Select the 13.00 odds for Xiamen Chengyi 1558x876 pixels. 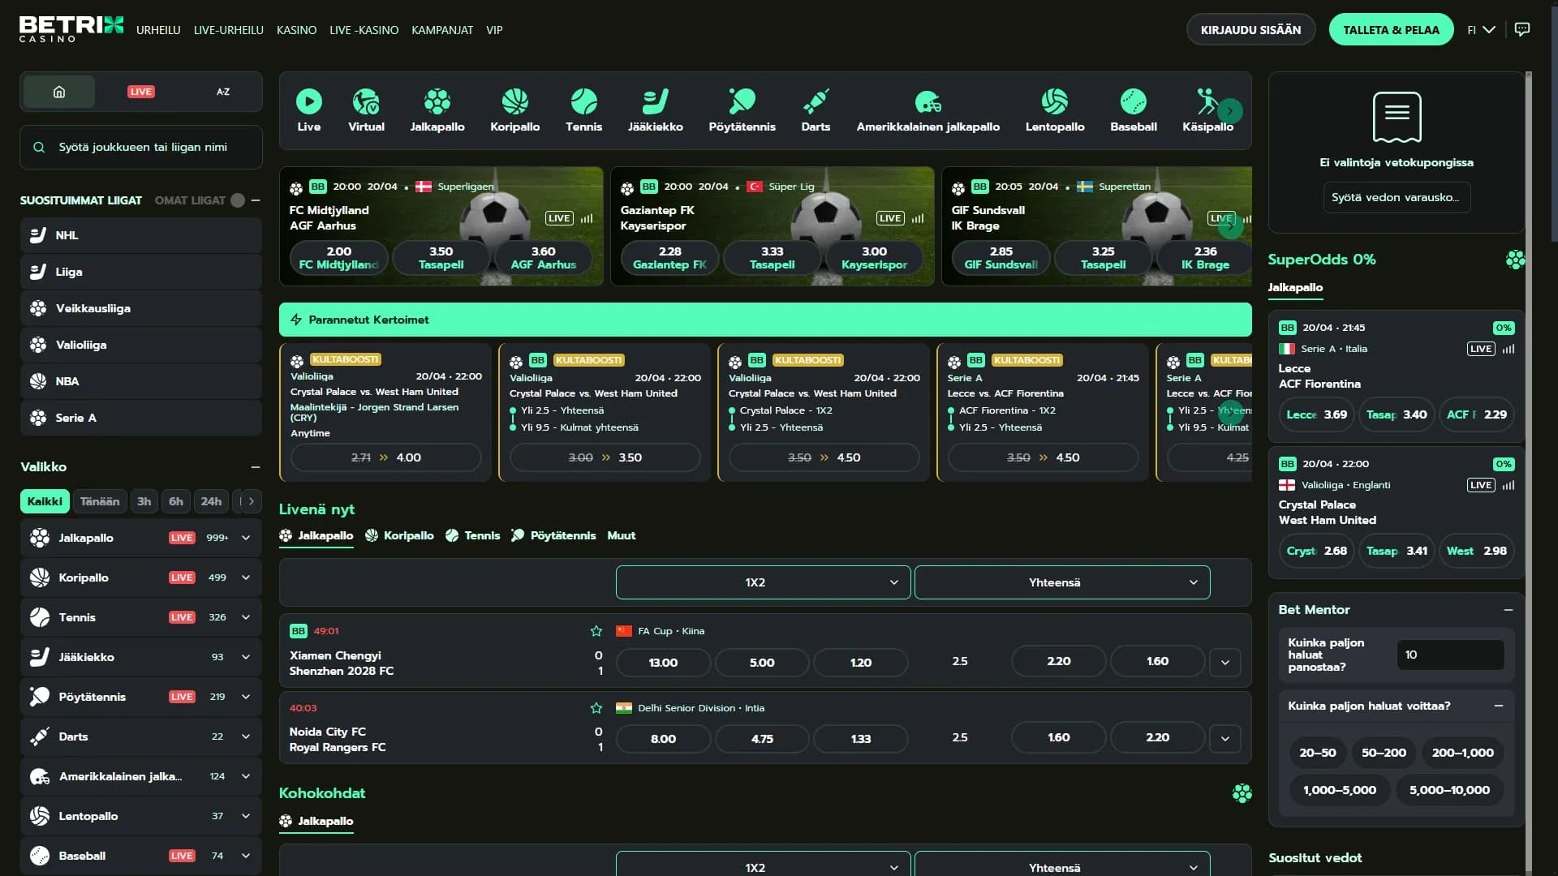[x=663, y=662]
